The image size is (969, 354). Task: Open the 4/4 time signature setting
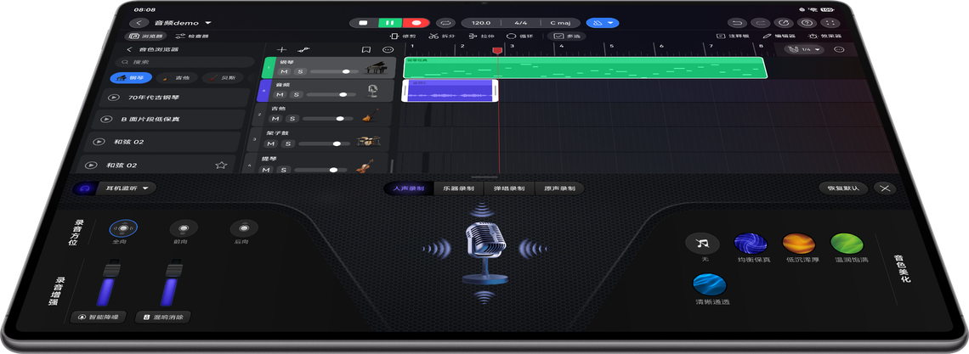click(x=520, y=23)
